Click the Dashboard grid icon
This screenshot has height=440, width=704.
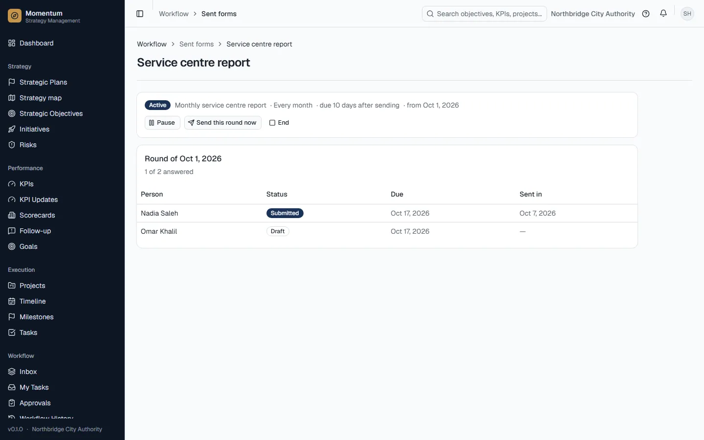point(12,43)
